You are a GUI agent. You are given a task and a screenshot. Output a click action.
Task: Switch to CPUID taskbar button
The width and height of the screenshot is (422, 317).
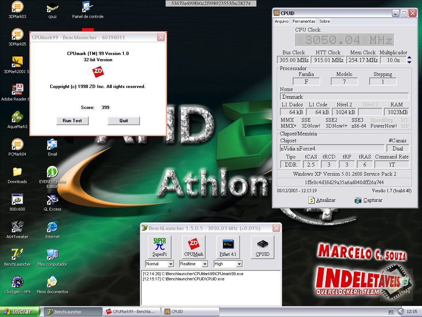190,311
